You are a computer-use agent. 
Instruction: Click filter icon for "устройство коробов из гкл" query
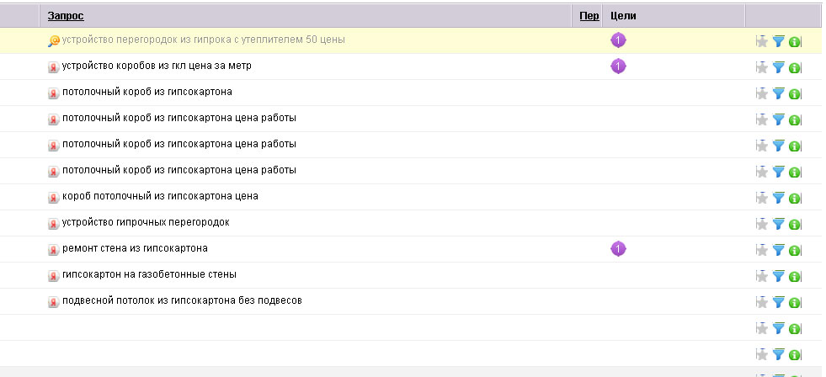point(779,67)
